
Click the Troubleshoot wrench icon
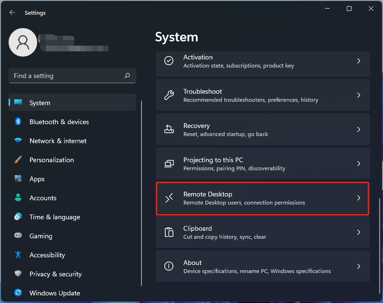[169, 95]
